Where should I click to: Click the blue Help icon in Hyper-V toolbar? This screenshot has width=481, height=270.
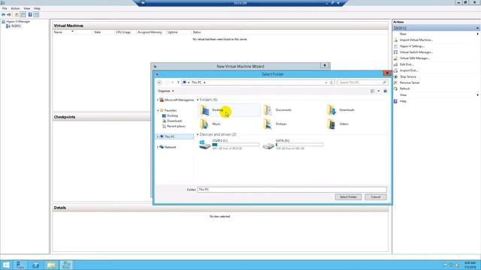point(30,15)
